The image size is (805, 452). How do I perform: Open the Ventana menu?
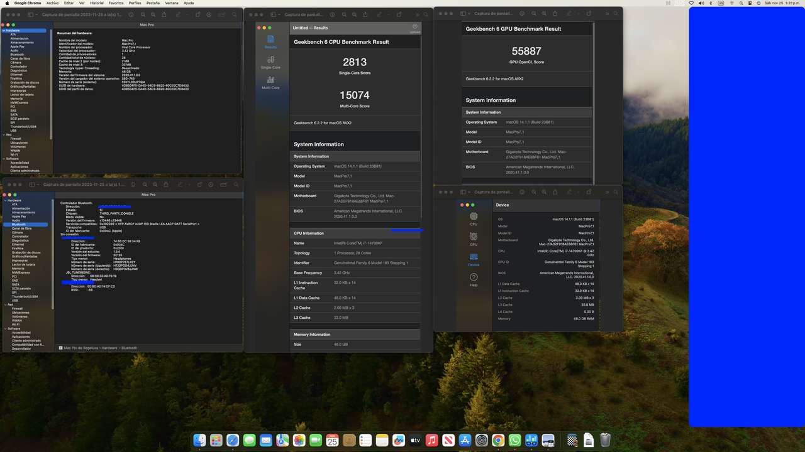pos(172,3)
